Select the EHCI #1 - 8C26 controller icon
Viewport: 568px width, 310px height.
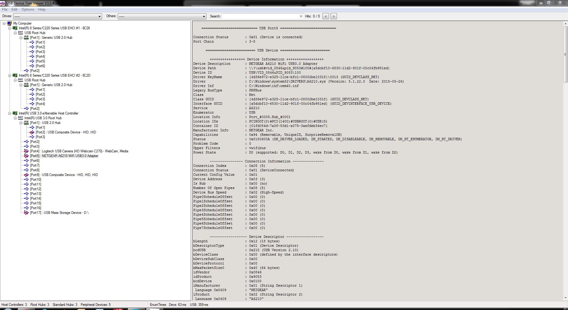point(15,28)
